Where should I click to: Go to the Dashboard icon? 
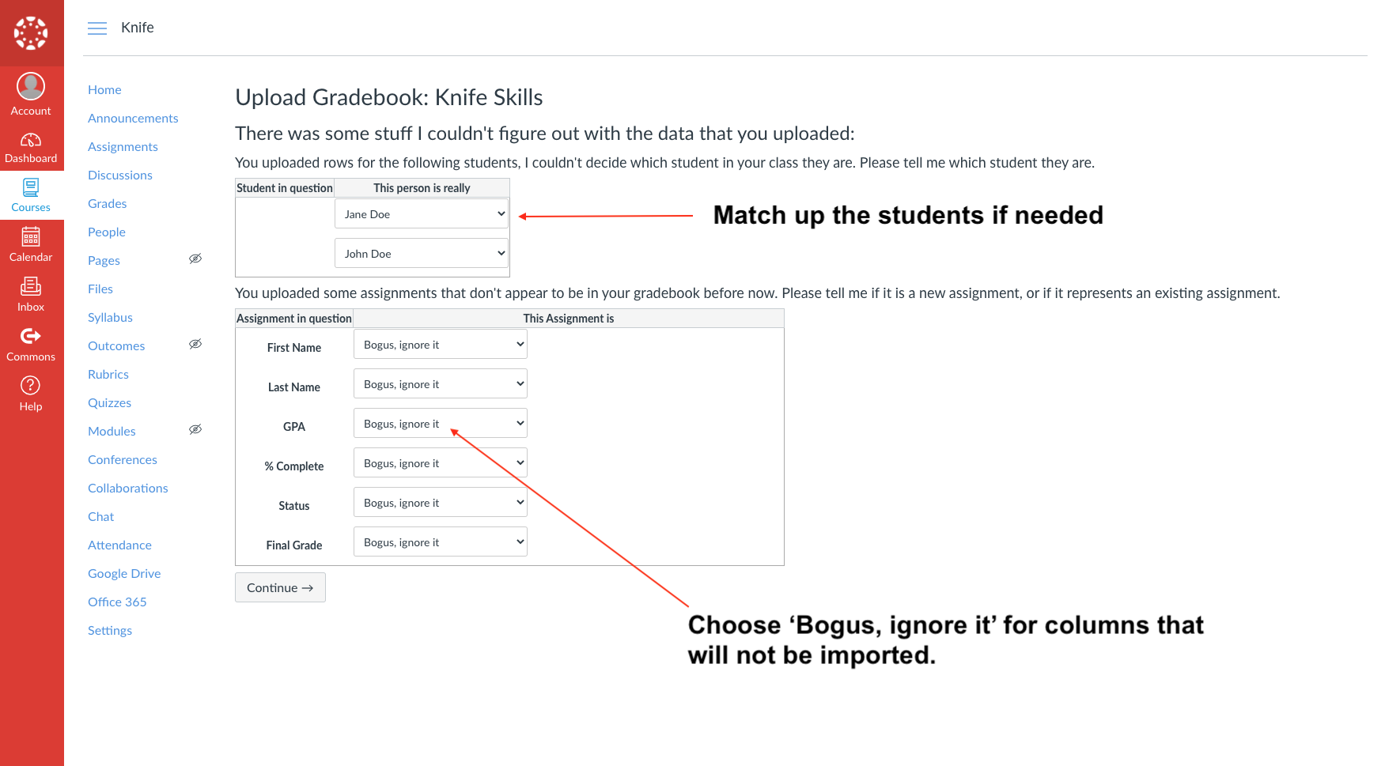[31, 140]
